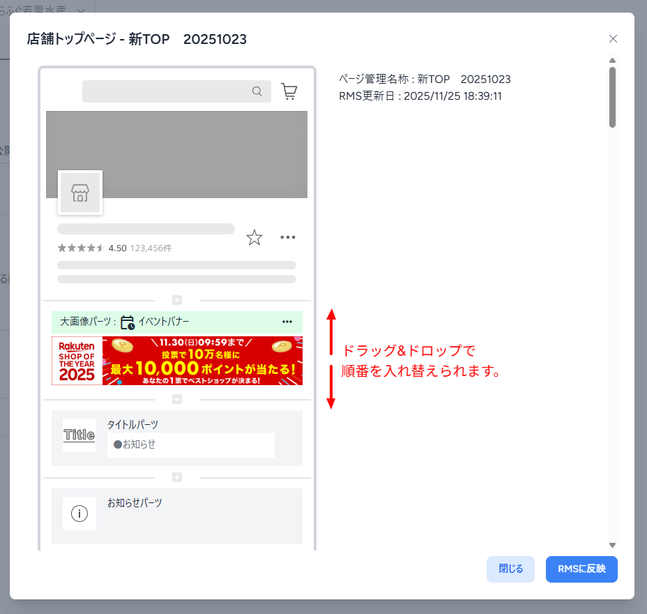
Task: Close the dialog with the X
Action: point(613,39)
